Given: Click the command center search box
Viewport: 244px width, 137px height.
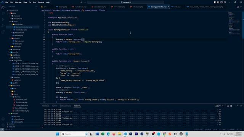Looking at the screenshot, I should coord(125,2).
